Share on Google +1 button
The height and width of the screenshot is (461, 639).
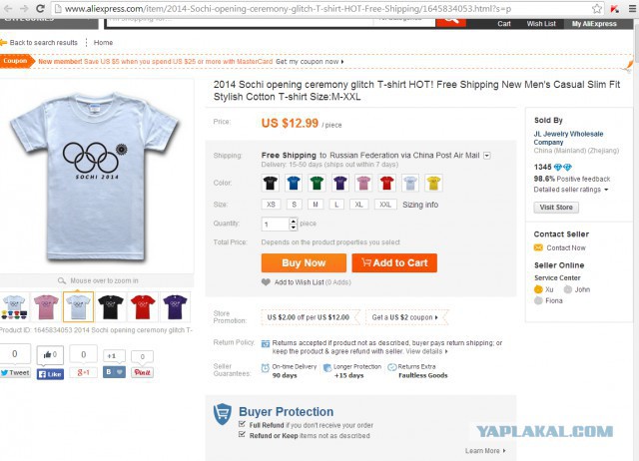[83, 372]
